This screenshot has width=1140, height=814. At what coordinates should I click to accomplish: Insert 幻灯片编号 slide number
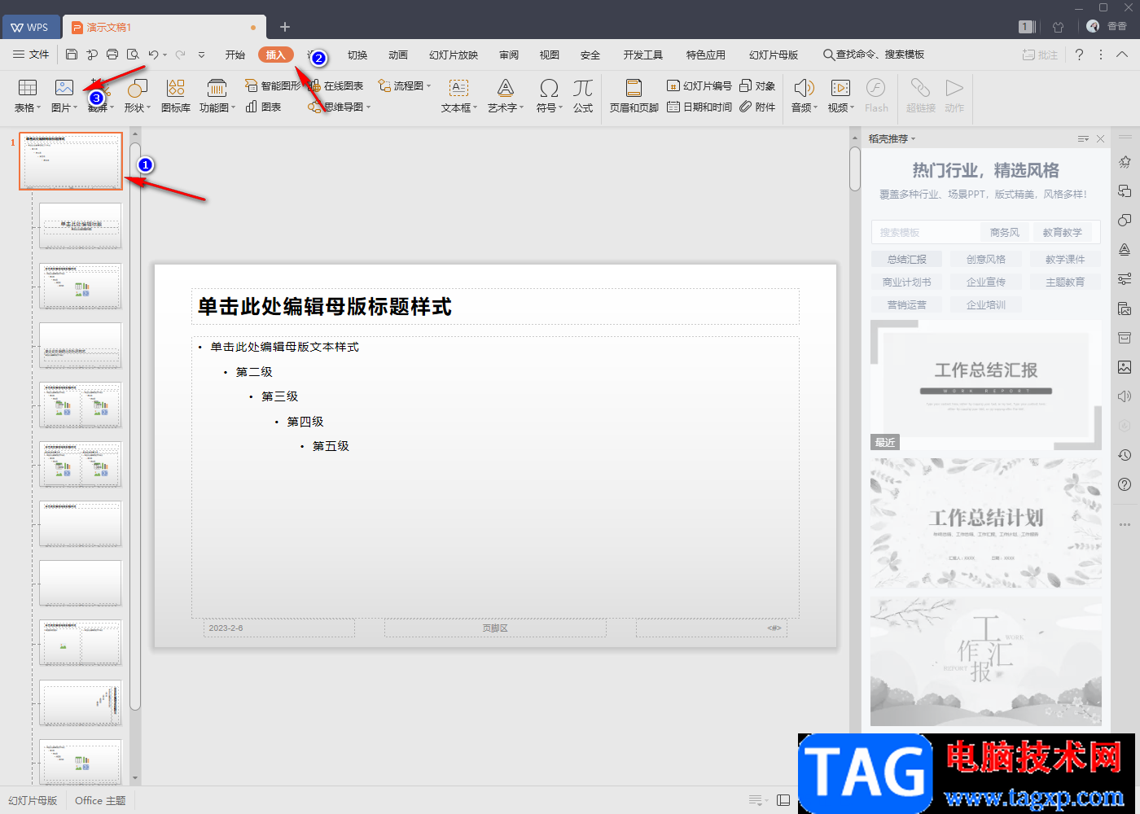pos(699,85)
